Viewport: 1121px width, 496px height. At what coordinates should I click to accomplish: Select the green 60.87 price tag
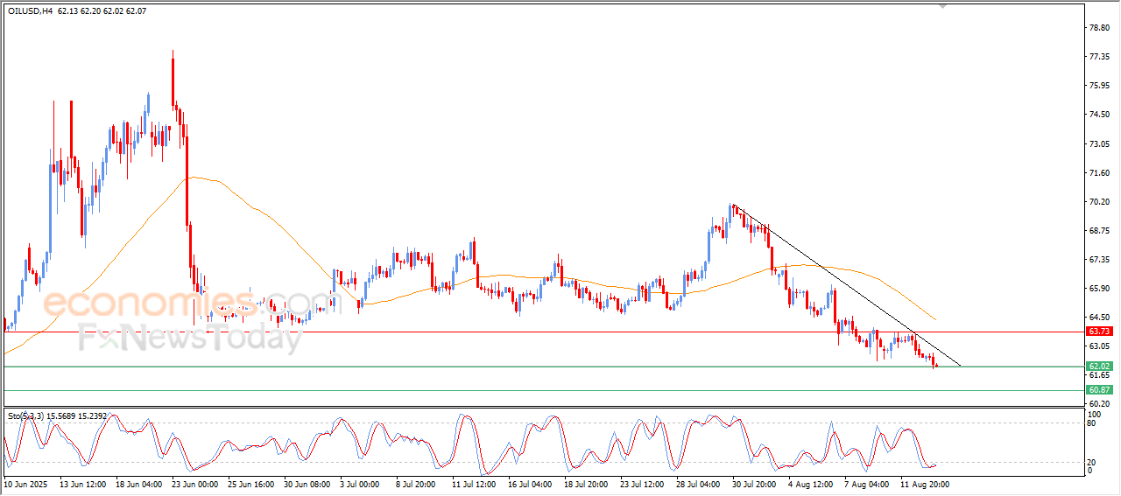click(x=1099, y=389)
